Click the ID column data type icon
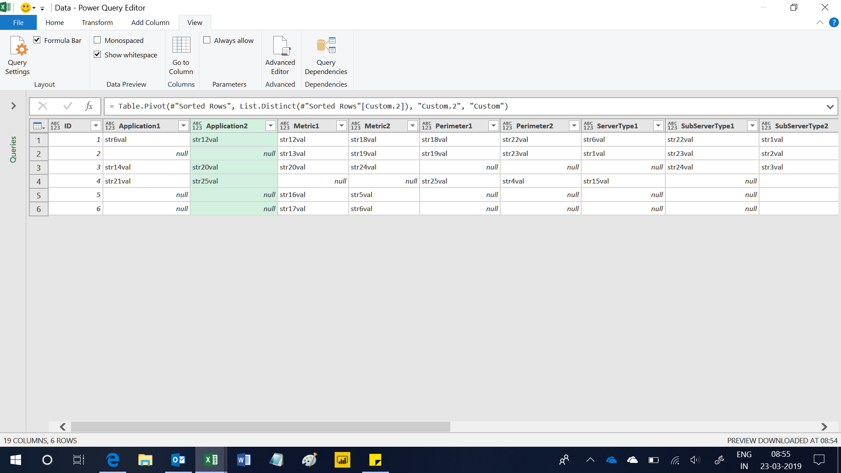 pos(55,126)
